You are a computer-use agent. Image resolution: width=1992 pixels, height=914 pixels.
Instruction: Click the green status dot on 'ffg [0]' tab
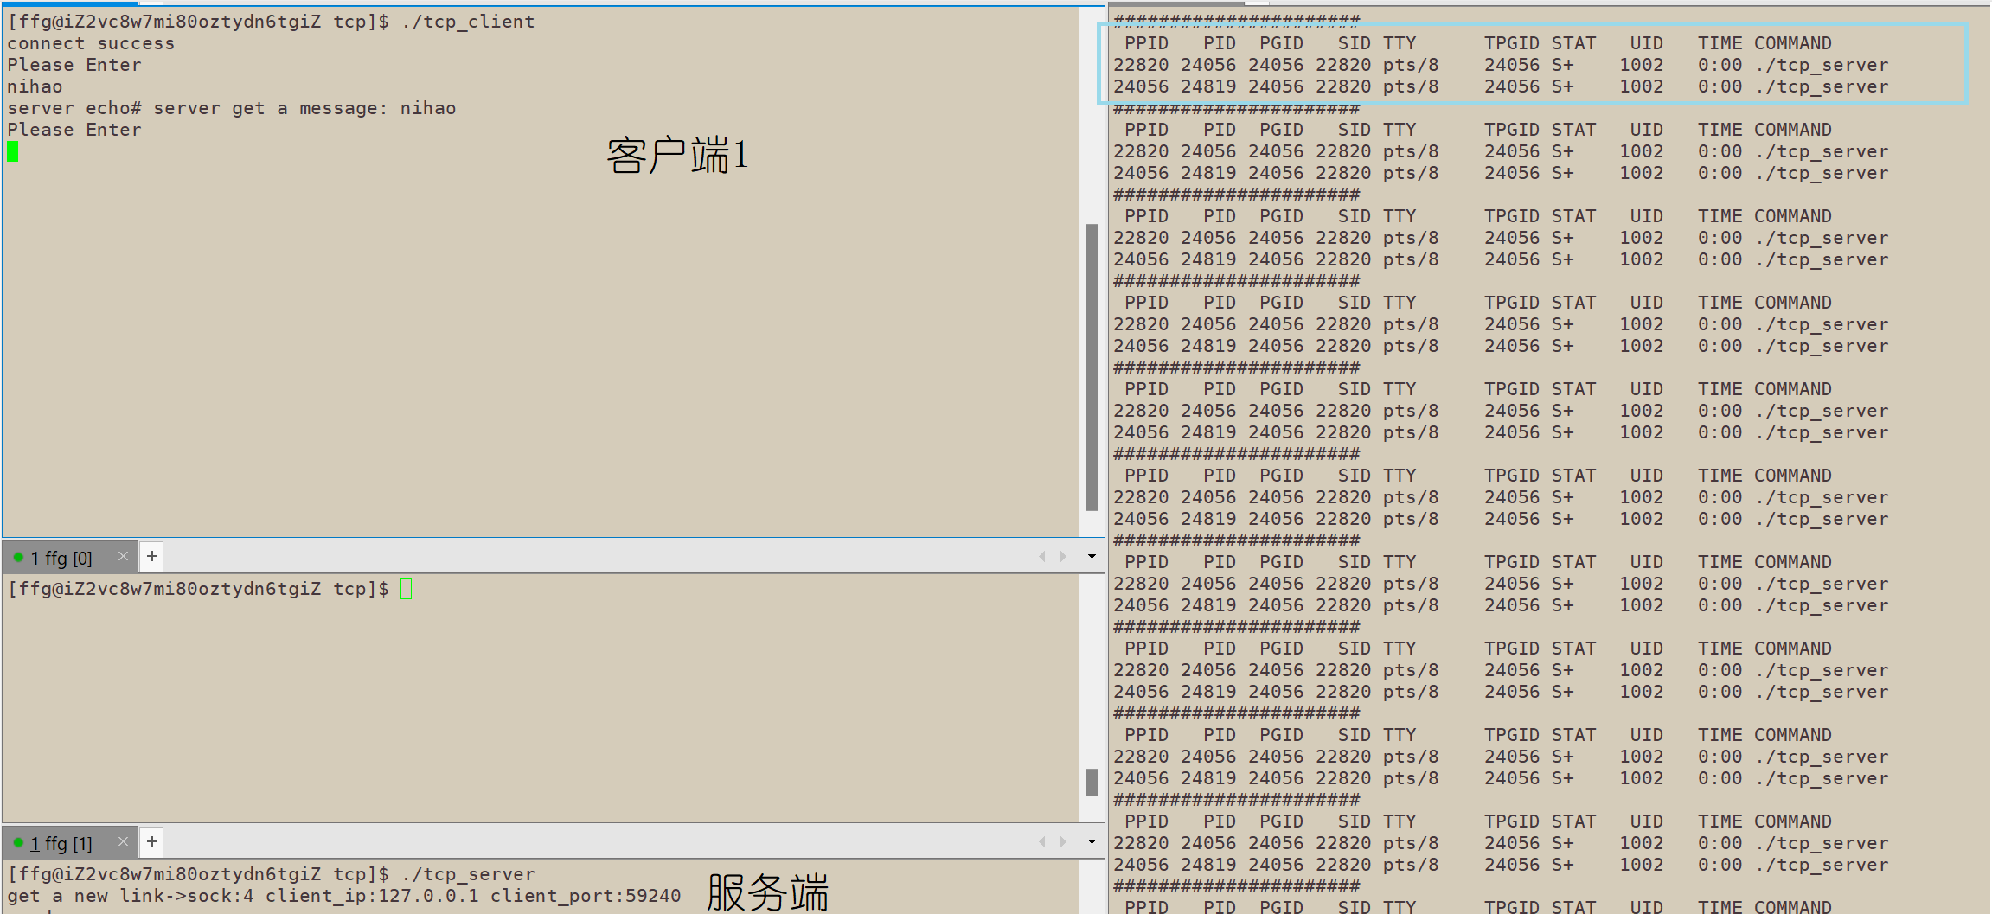pyautogui.click(x=18, y=557)
